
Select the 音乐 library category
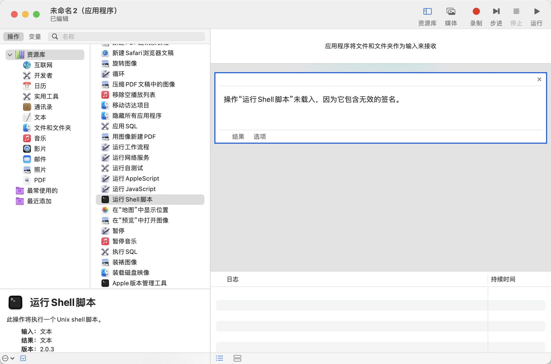pyautogui.click(x=40, y=138)
